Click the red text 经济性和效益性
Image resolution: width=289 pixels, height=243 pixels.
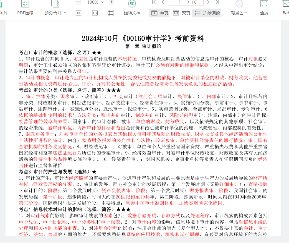click(50, 159)
